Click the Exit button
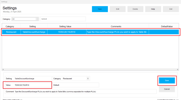 171,9
